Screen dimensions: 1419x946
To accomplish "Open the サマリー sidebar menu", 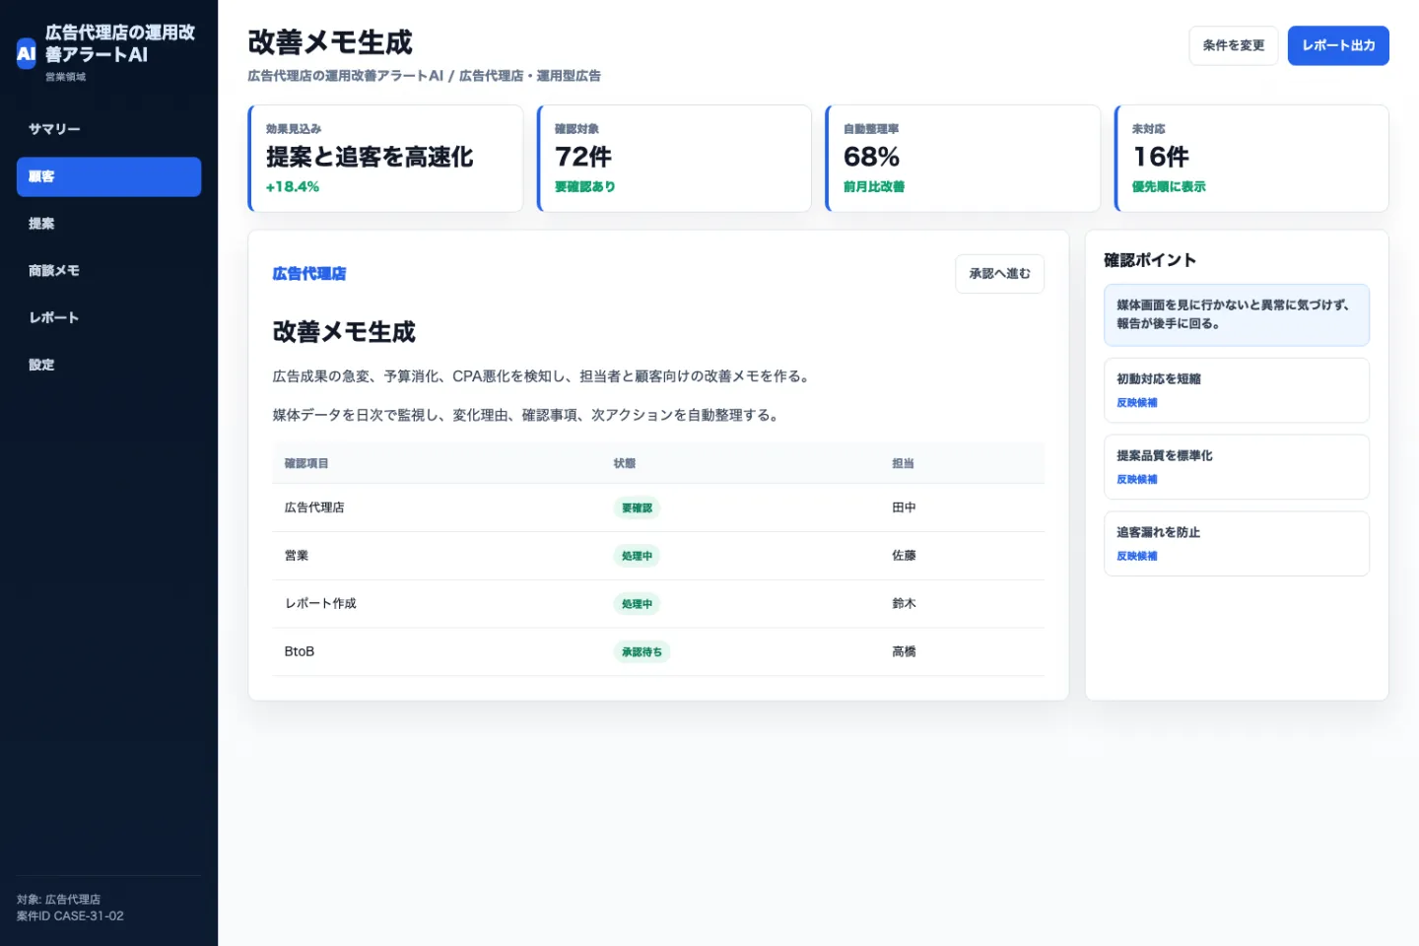I will (x=108, y=129).
